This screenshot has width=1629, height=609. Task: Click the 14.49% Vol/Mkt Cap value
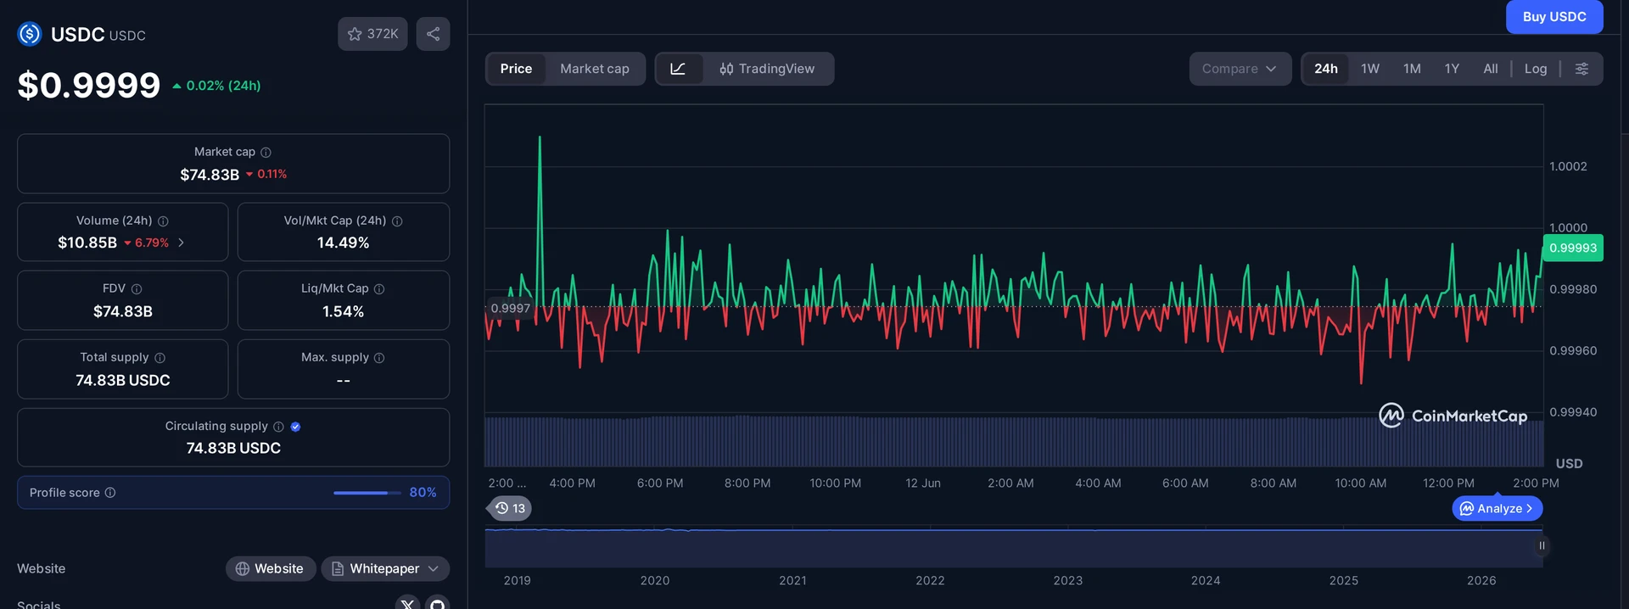tap(343, 243)
